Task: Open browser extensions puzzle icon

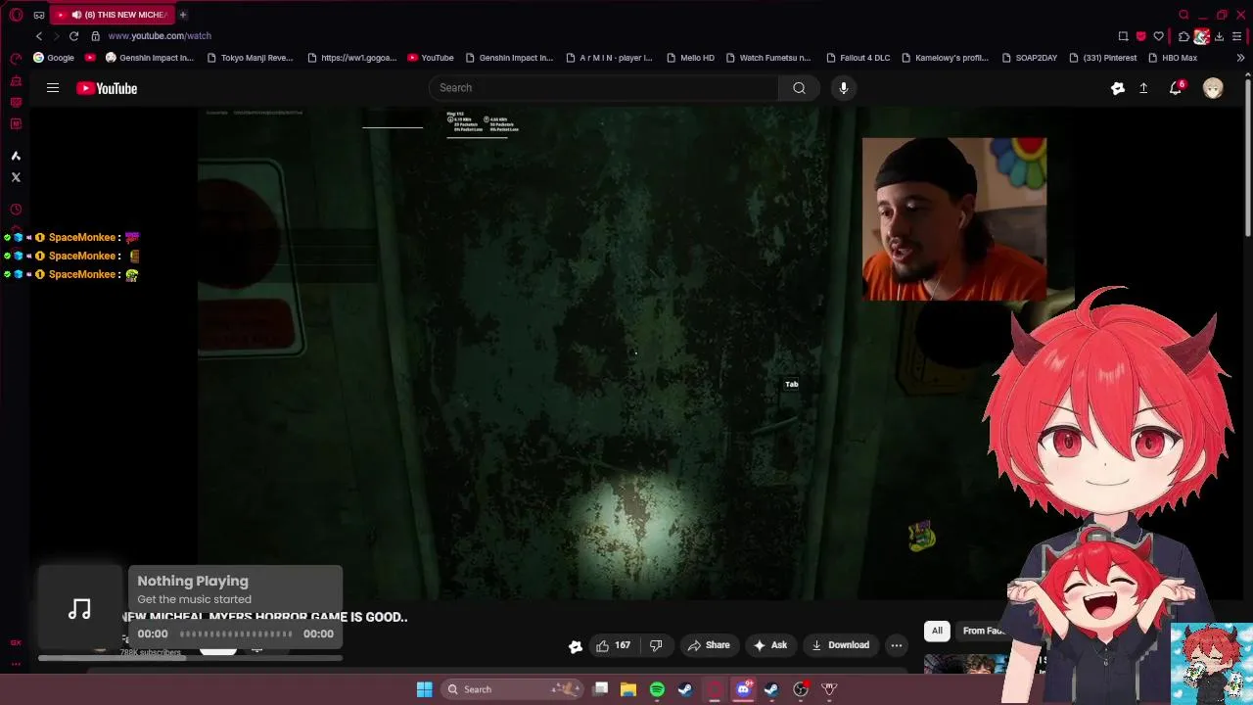Action: (1183, 36)
